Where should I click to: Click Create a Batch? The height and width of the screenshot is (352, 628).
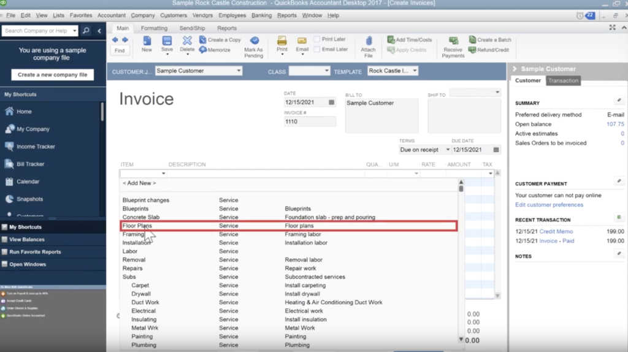click(x=490, y=40)
